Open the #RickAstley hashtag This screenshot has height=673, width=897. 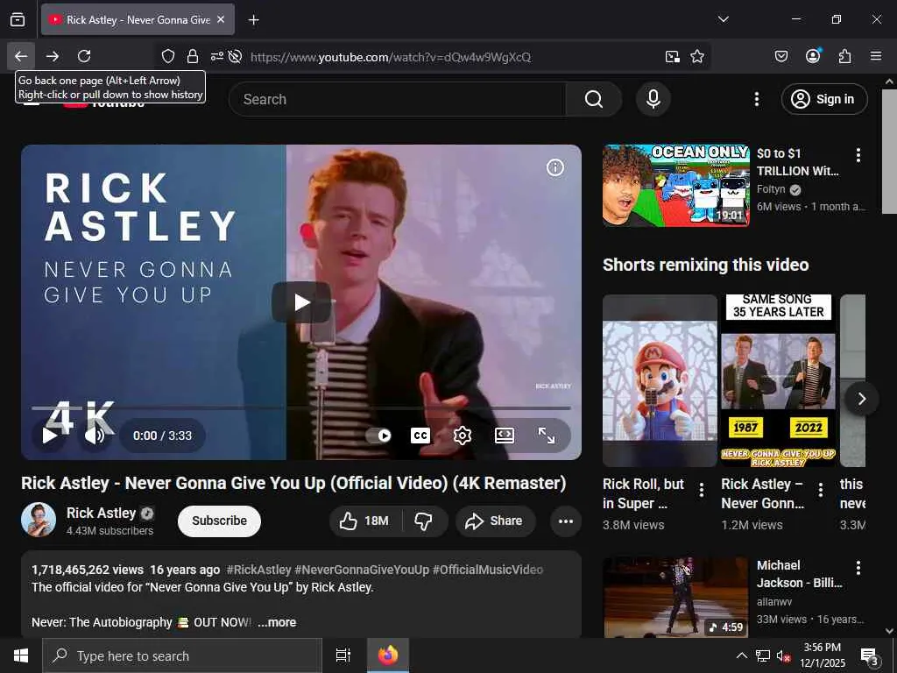point(258,570)
